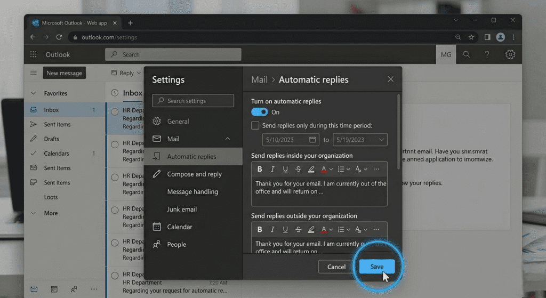
Task: Toggle Strikethrough in outside-organization reply editor
Action: click(298, 229)
